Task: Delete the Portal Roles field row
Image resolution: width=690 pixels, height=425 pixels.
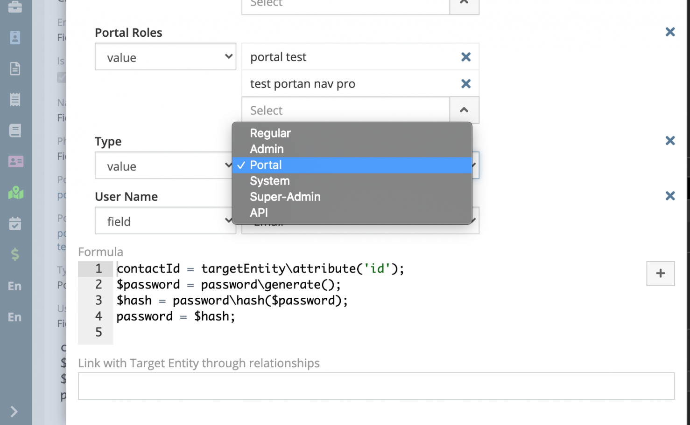Action: 670,32
